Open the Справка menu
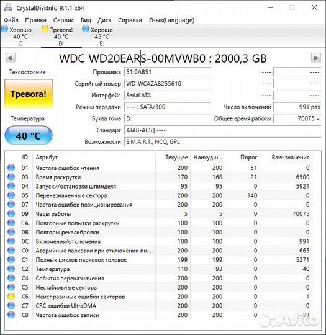326x335 pixels. coord(130,20)
